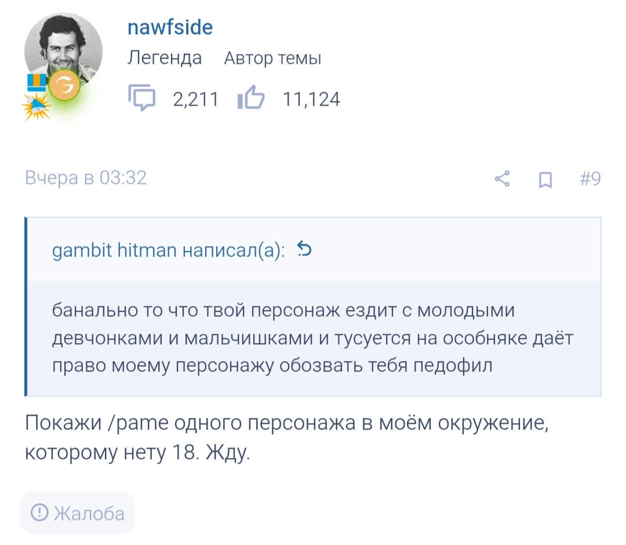Open the nawfside username link
The image size is (626, 545).
click(170, 27)
